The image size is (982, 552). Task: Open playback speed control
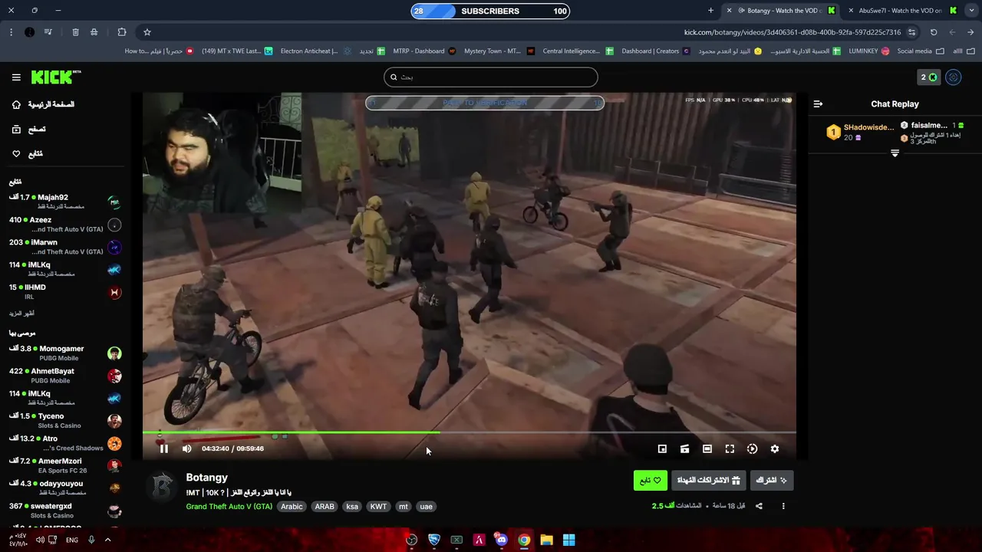[x=752, y=449]
